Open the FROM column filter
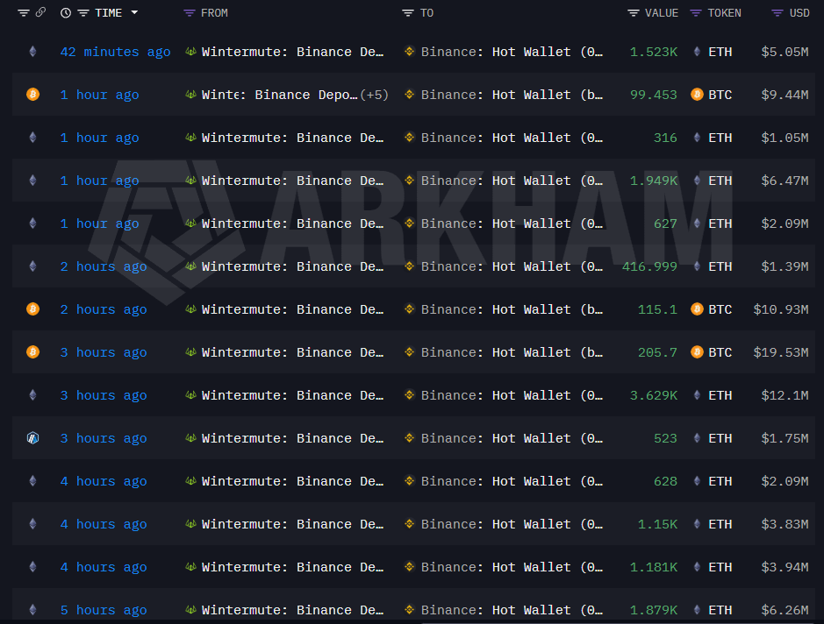Image resolution: width=824 pixels, height=624 pixels. coord(190,13)
